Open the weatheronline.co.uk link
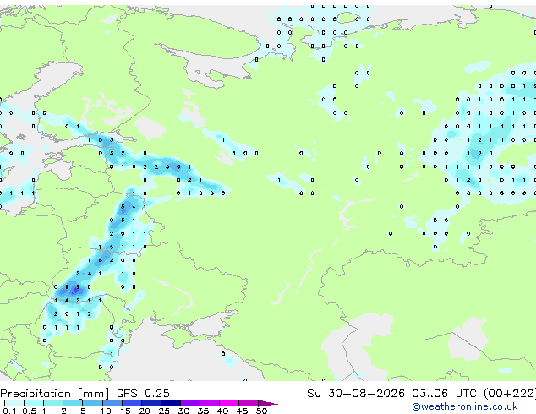The height and width of the screenshot is (414, 536). coord(465,406)
